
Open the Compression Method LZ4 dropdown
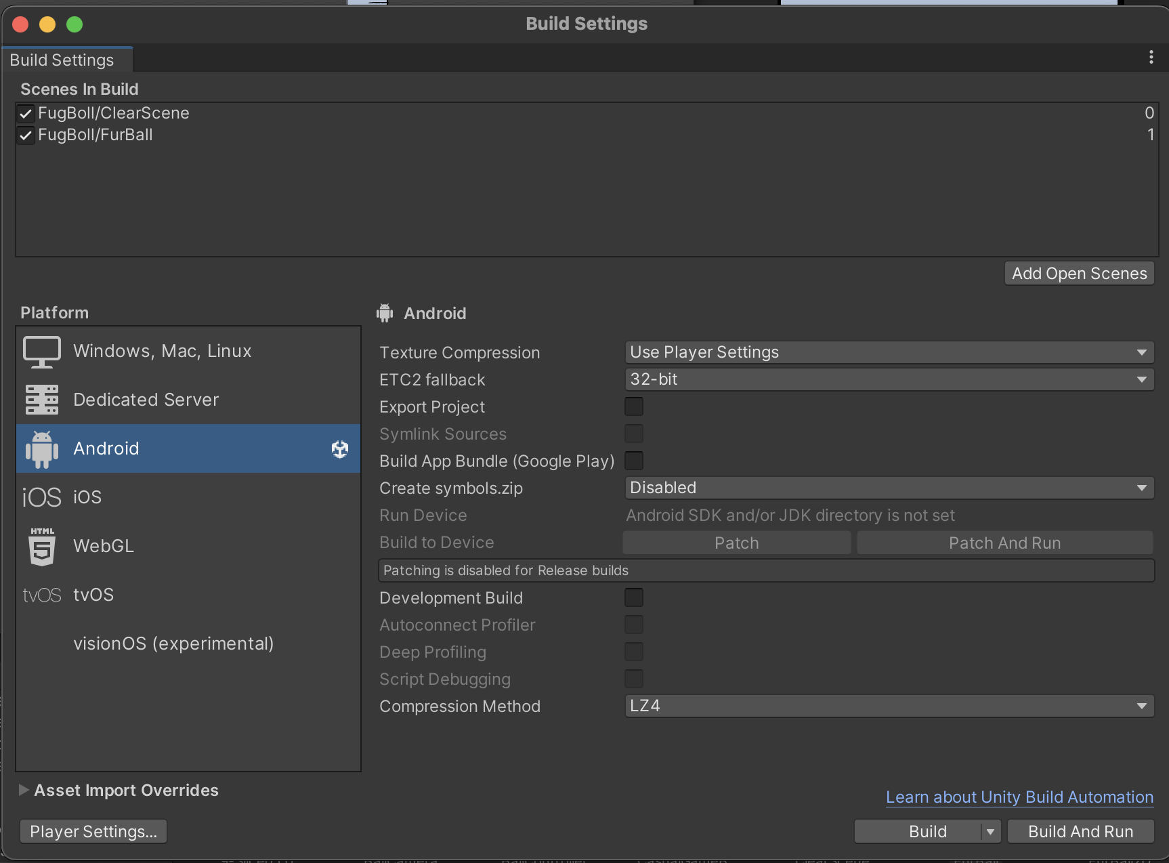click(889, 706)
